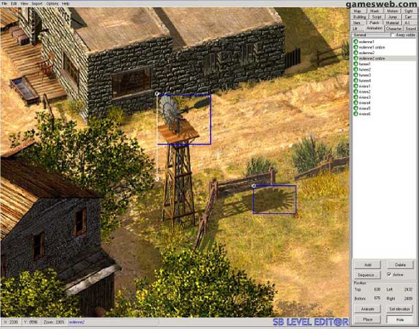Select eolienne2 in the animation list
Image resolution: width=419 pixels, height=329 pixels.
tap(366, 53)
